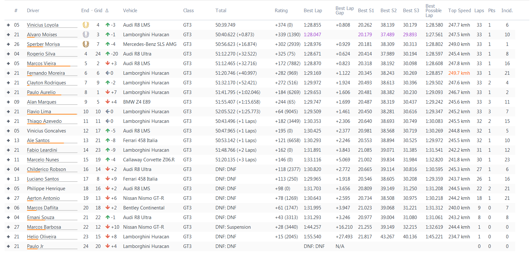Open Vinicius Loyola driver profile link
The height and width of the screenshot is (255, 532).
coord(43,25)
